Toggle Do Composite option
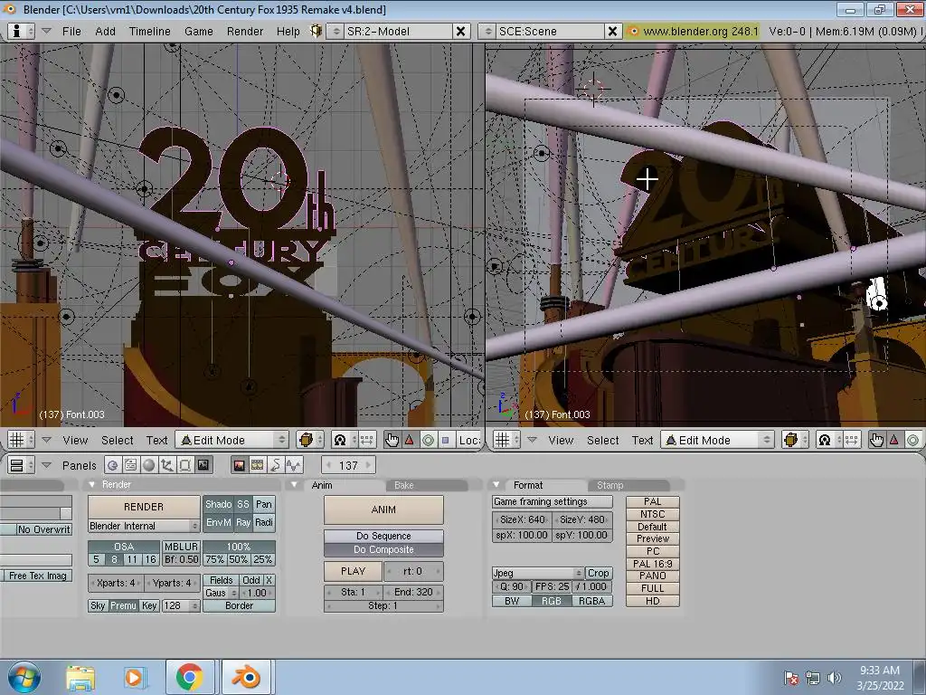The image size is (926, 695). point(383,549)
